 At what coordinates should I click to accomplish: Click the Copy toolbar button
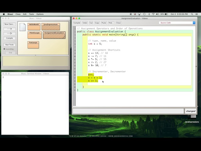coord(97,23)
